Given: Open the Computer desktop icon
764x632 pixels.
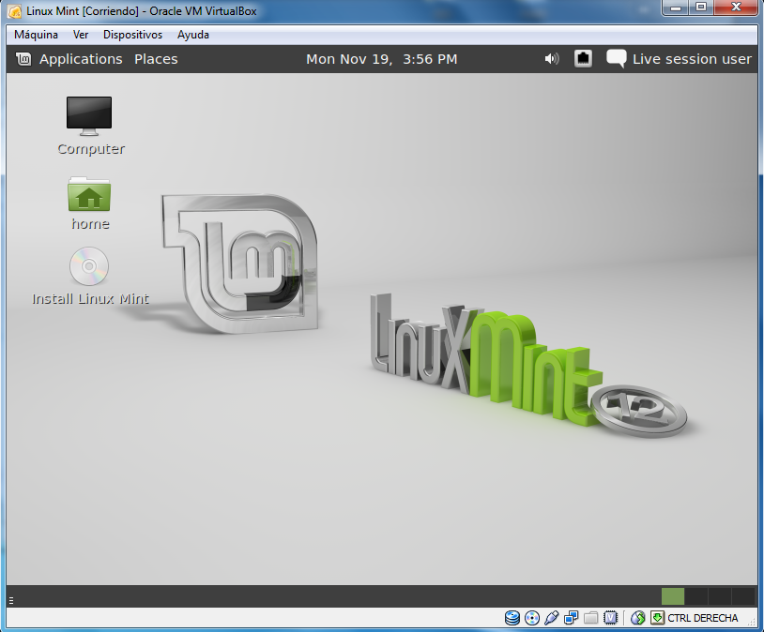Looking at the screenshot, I should coord(89,115).
